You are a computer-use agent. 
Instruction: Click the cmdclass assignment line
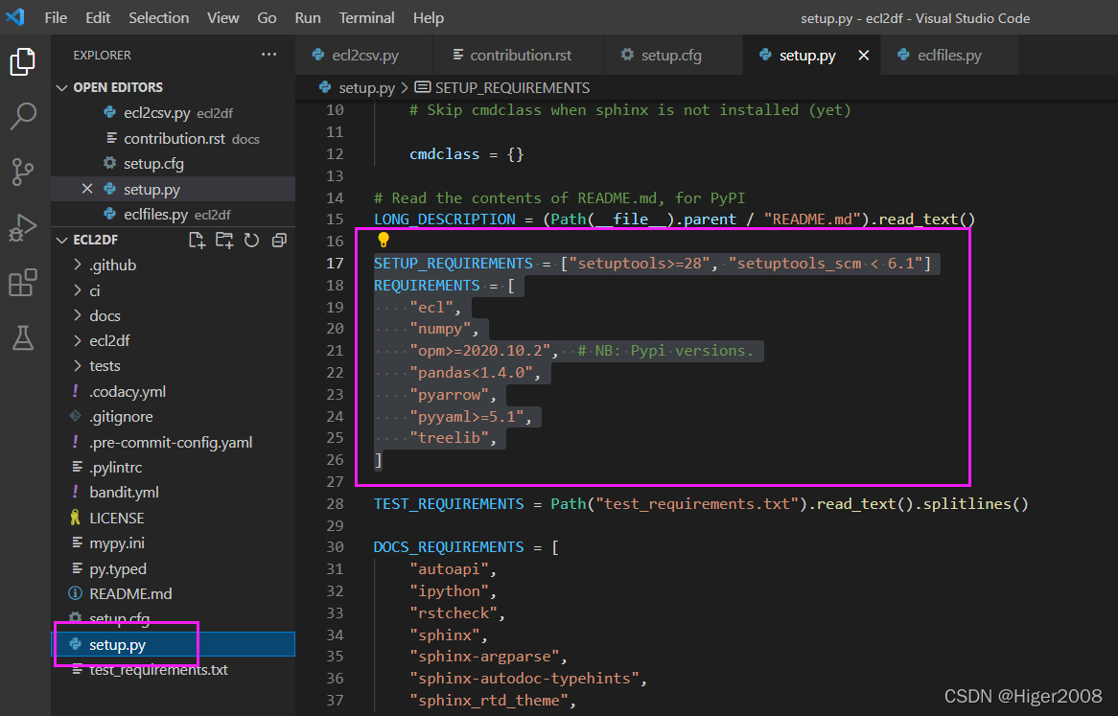click(466, 154)
